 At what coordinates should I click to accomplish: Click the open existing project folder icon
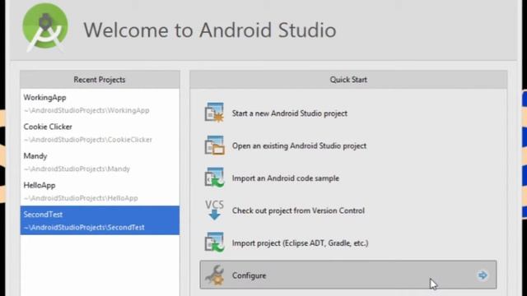214,145
